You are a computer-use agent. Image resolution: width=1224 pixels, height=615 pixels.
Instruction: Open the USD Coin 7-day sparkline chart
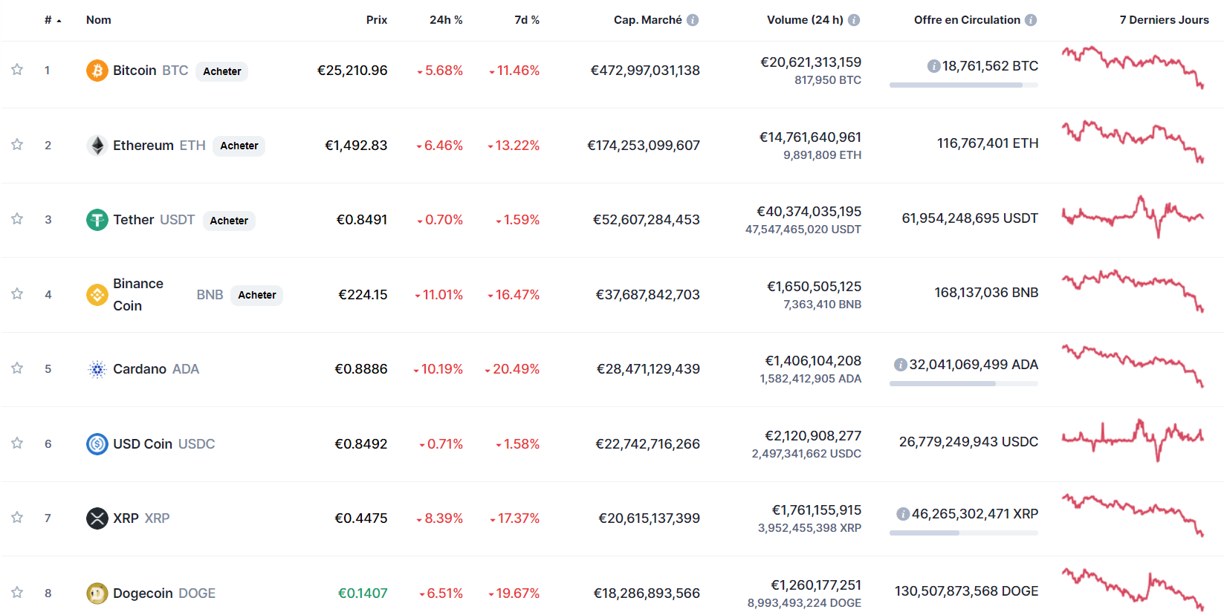[x=1133, y=440]
